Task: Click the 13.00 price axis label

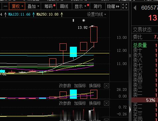Action: coord(122,37)
